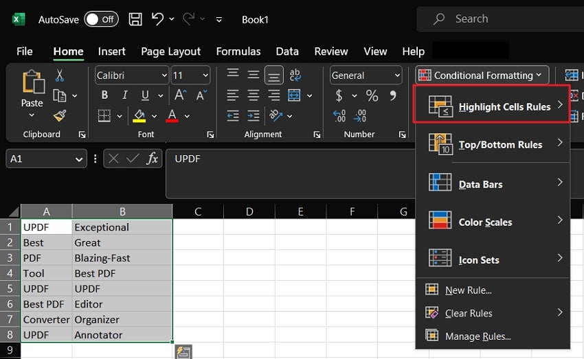Click the Wrap Text icon

295,76
